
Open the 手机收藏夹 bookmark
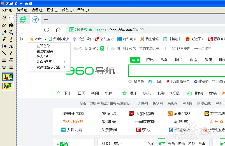pyautogui.click(x=59, y=39)
